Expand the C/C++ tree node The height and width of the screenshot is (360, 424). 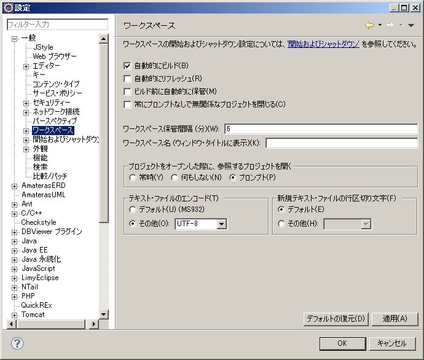tap(15, 214)
